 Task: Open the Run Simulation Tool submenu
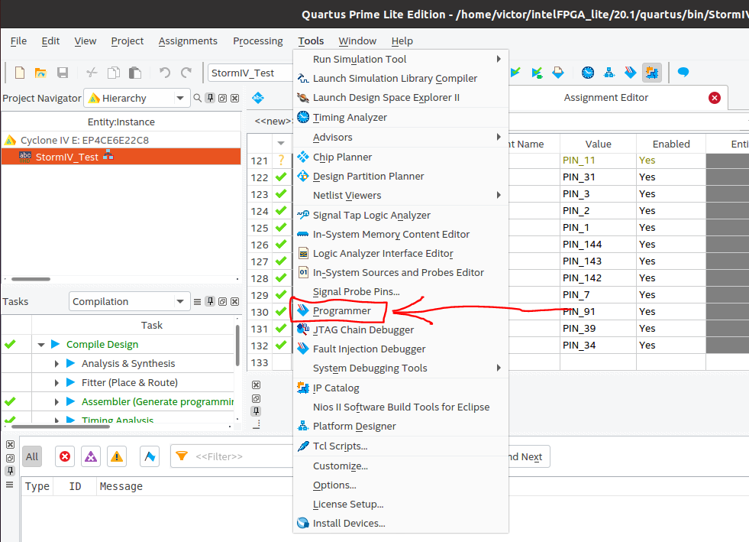[400, 60]
